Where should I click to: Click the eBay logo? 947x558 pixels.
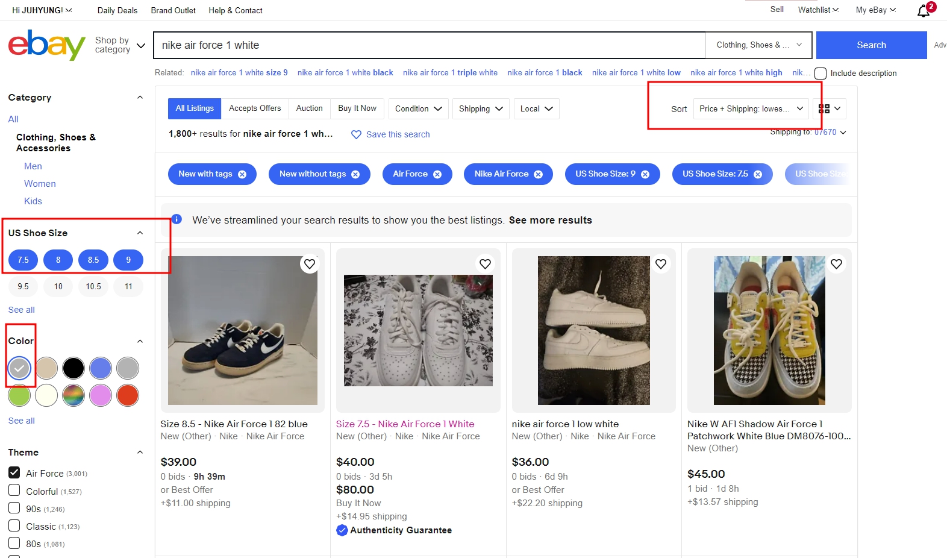point(46,45)
